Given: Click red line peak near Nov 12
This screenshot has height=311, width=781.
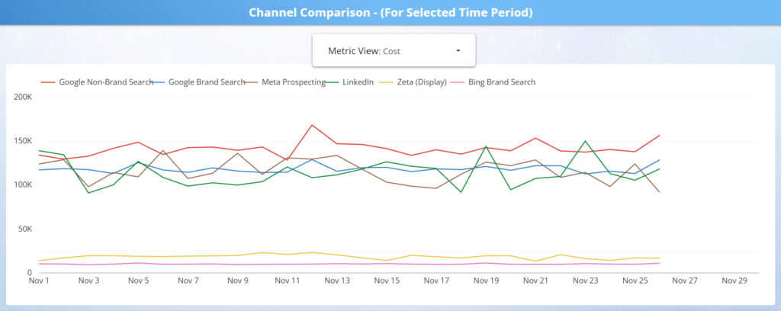Looking at the screenshot, I should click(x=312, y=125).
